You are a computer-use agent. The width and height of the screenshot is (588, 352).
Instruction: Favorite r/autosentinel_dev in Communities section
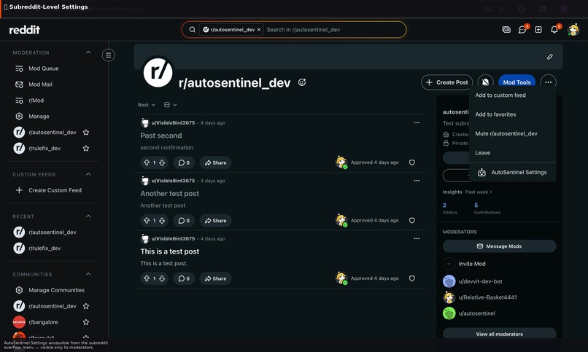pyautogui.click(x=86, y=306)
